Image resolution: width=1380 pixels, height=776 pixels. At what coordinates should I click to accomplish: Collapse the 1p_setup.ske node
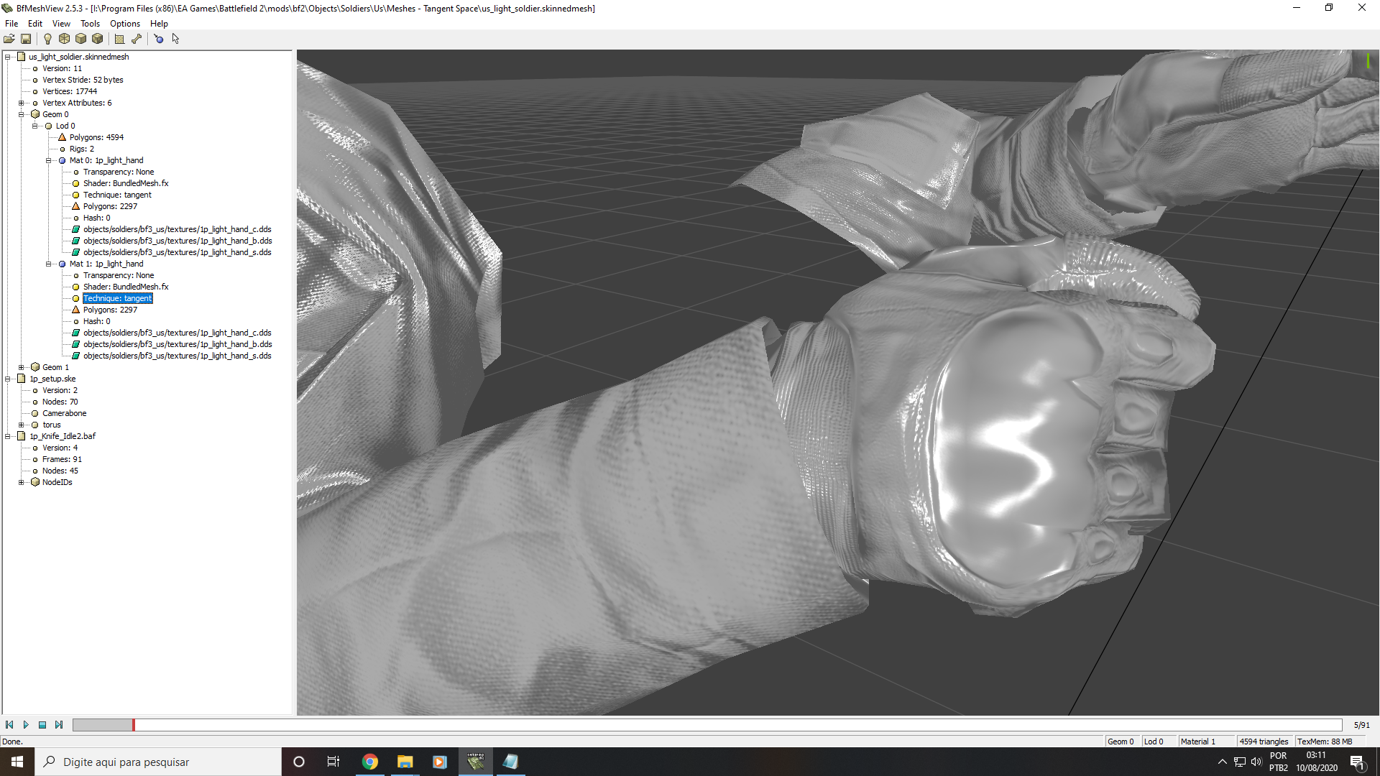pyautogui.click(x=8, y=379)
